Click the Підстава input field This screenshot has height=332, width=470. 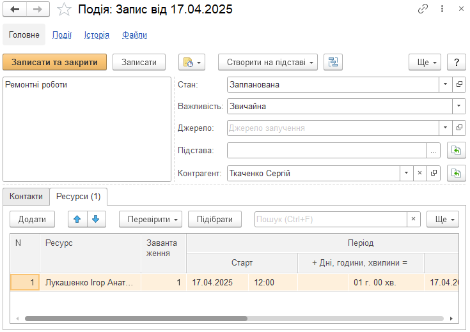tap(327, 151)
